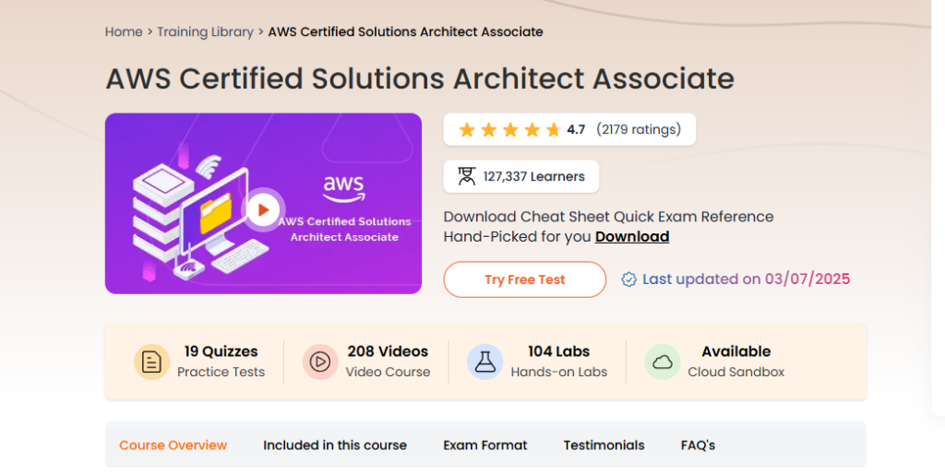The width and height of the screenshot is (945, 474).
Task: Click the Video Course caption
Action: click(389, 373)
